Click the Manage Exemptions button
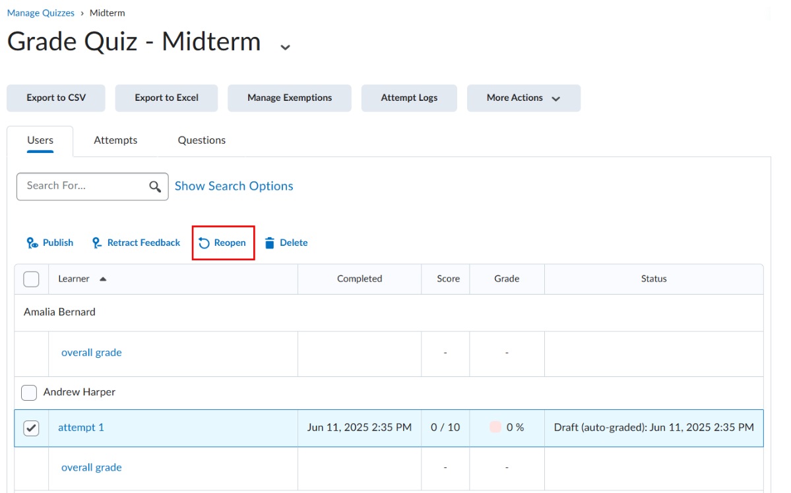Screen dimensions: 791x493 pos(289,98)
